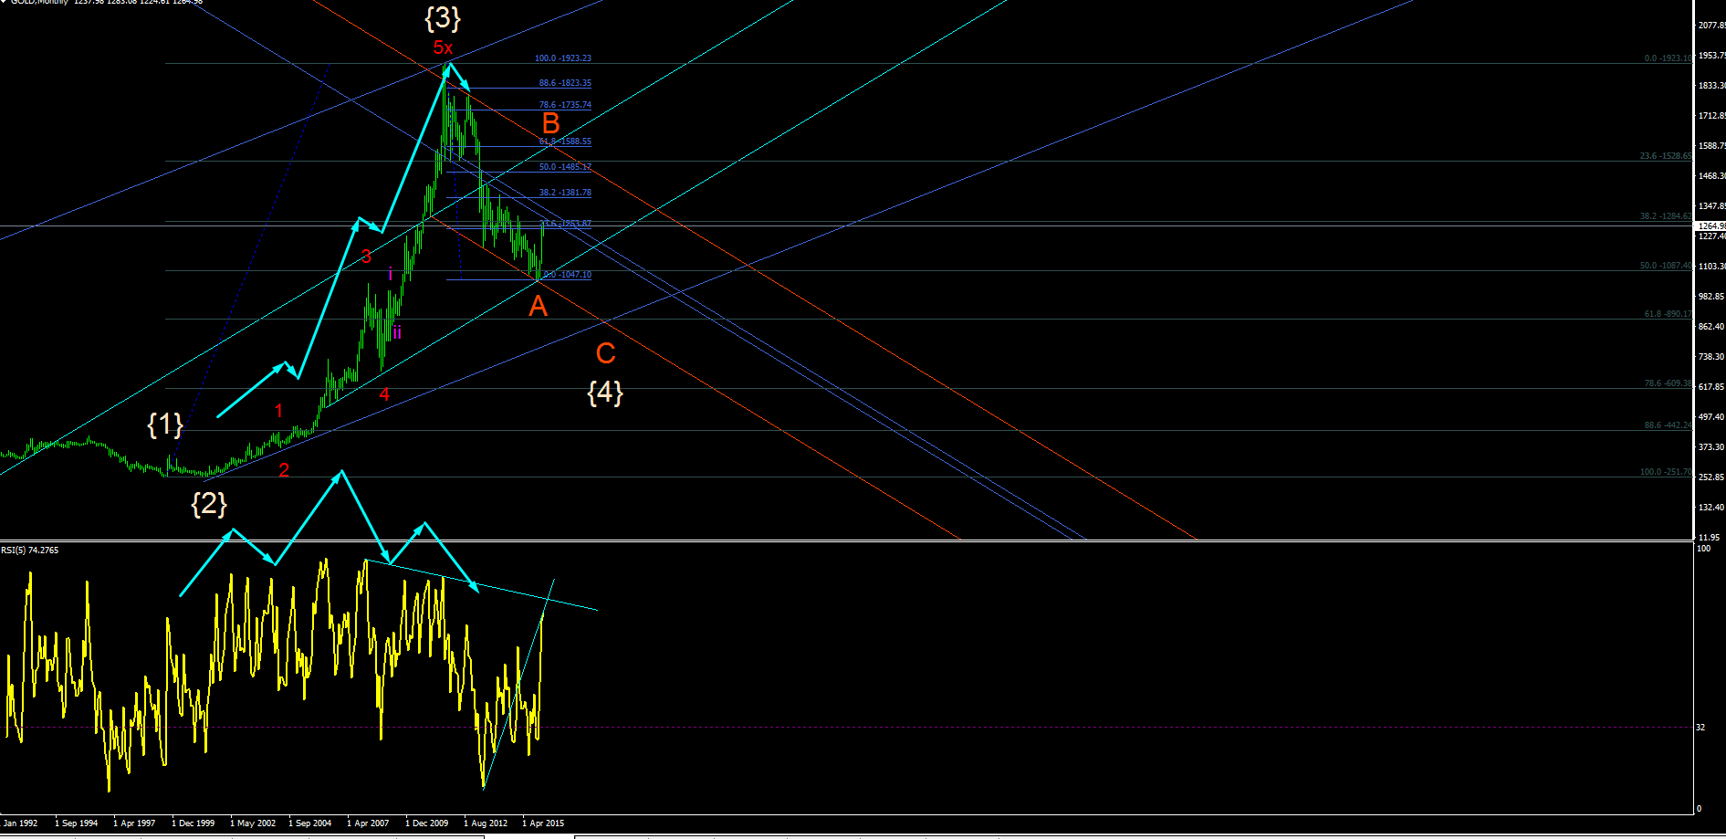Select the orange C wave label

click(x=605, y=353)
